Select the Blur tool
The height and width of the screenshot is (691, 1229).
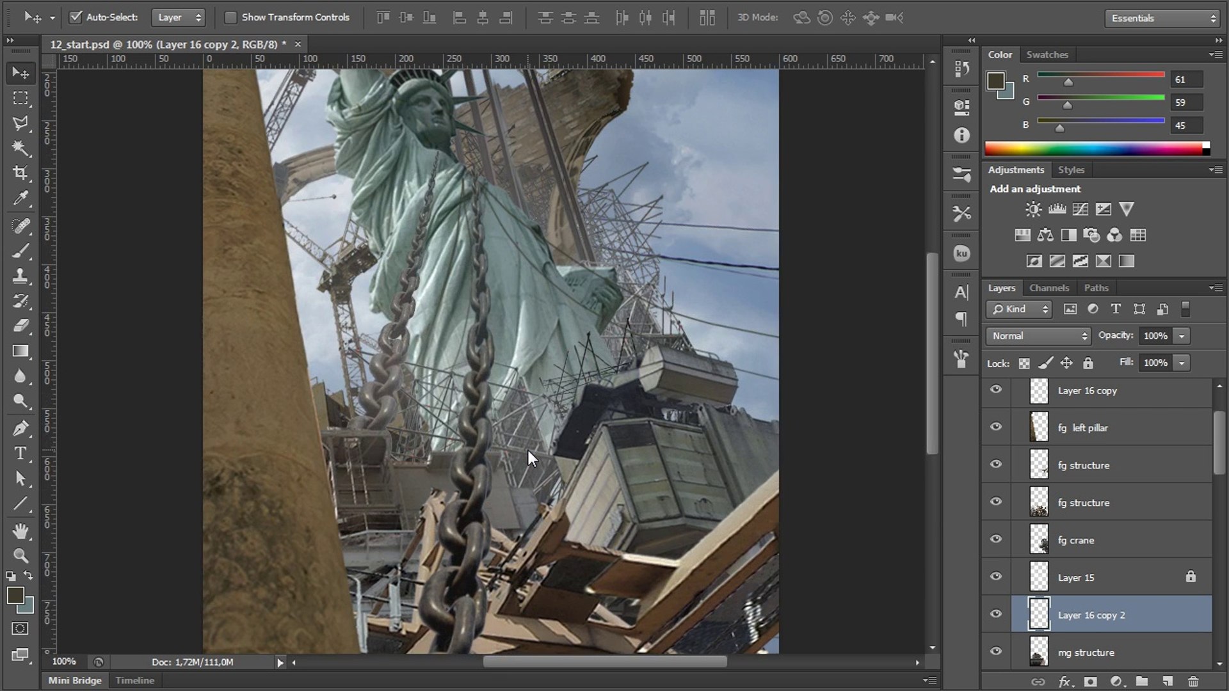point(20,376)
